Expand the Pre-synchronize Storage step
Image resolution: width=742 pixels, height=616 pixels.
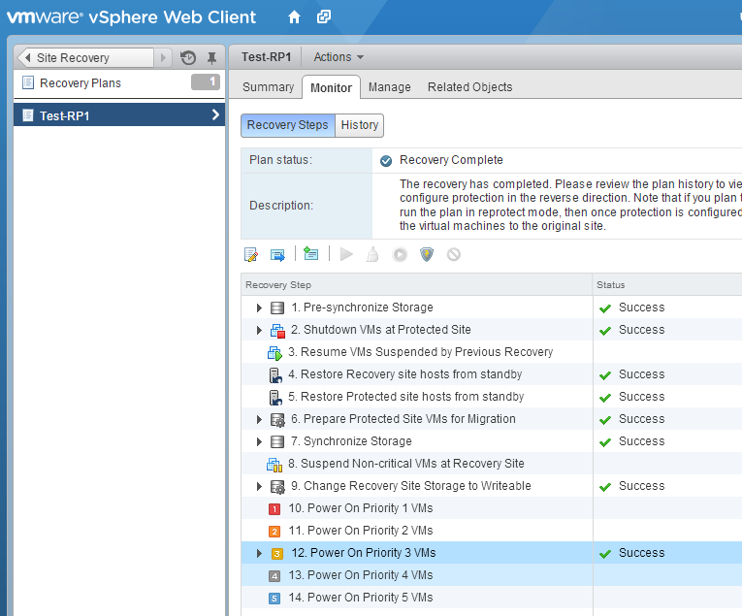(259, 308)
